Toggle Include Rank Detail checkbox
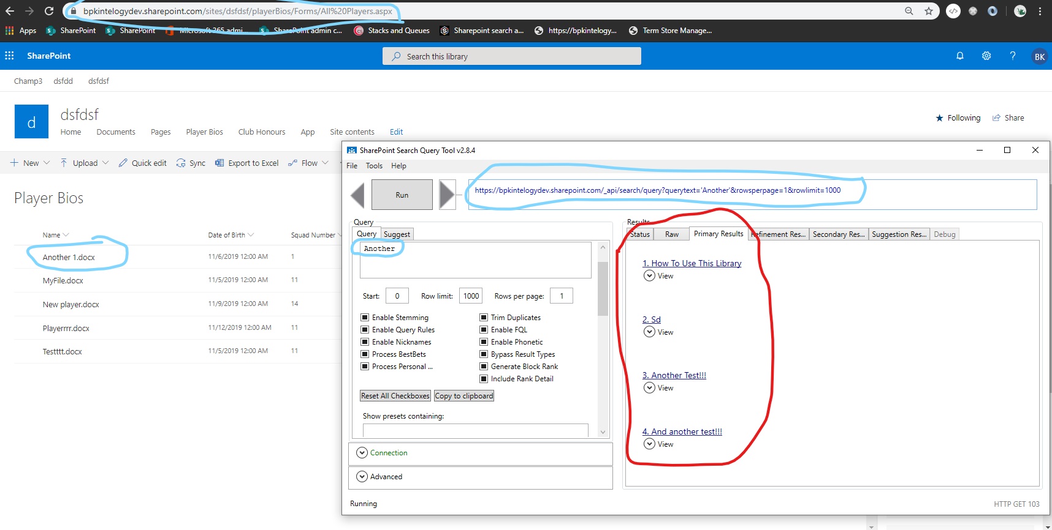The height and width of the screenshot is (530, 1052). pos(484,379)
